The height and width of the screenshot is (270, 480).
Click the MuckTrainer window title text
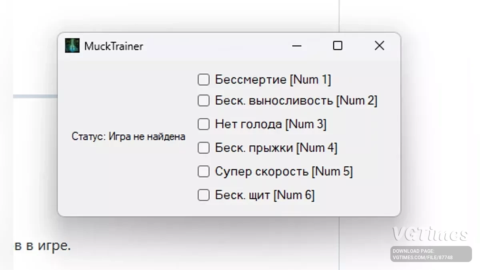pos(113,46)
